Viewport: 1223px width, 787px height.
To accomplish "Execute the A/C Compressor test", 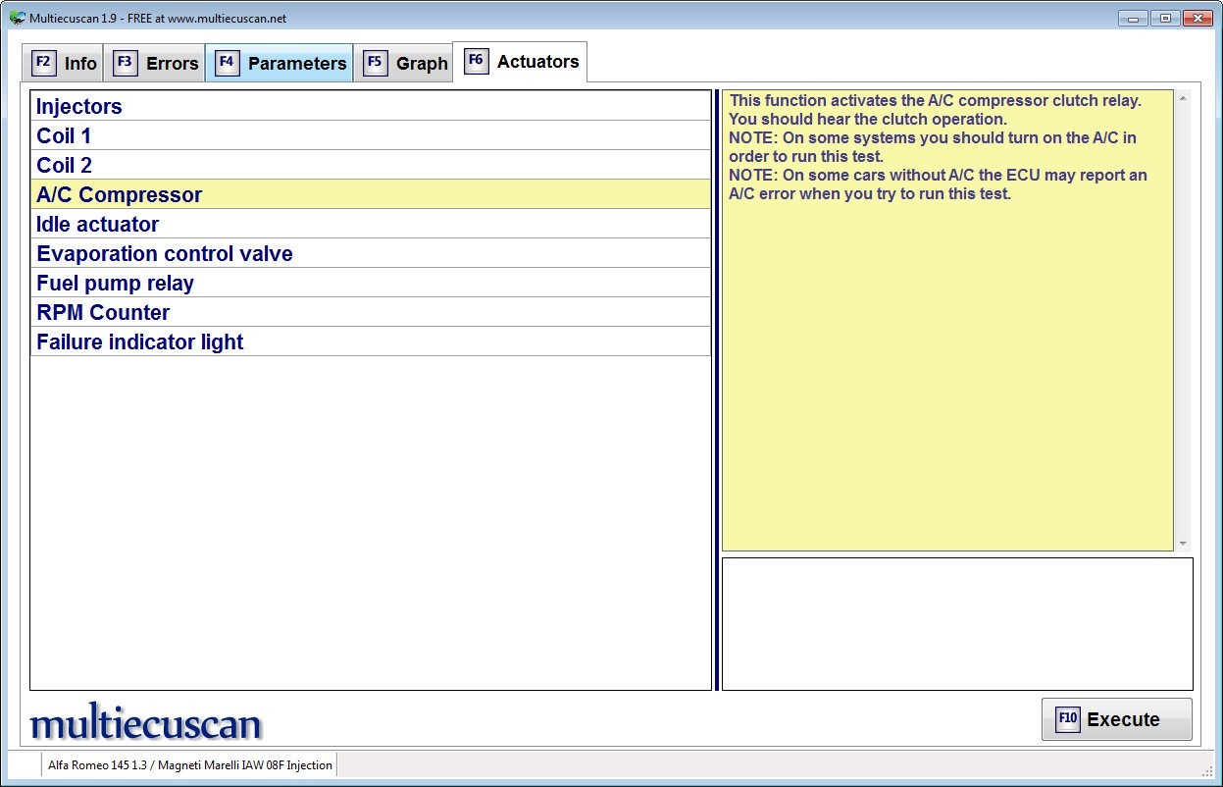I will (x=1117, y=719).
